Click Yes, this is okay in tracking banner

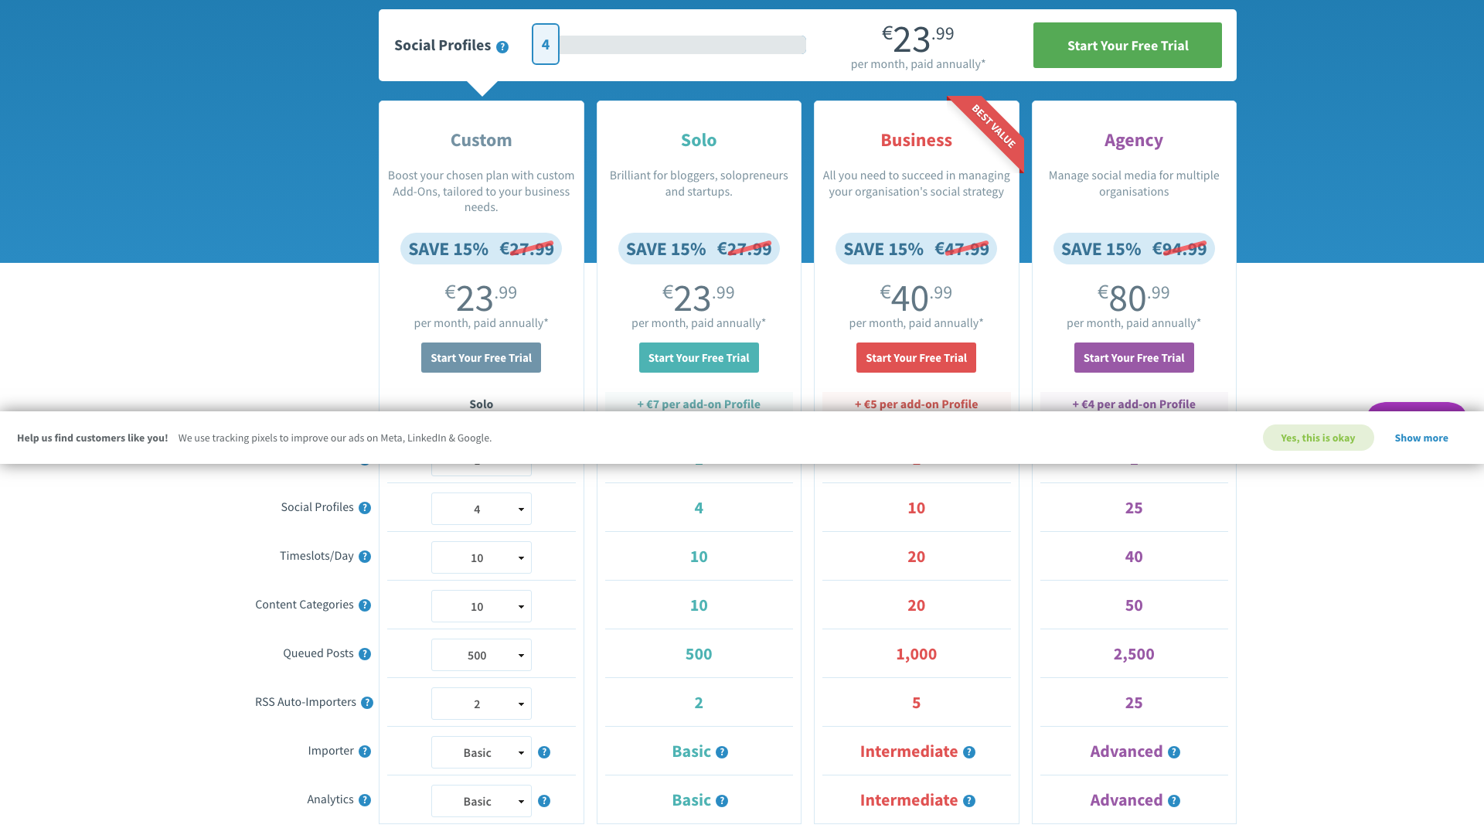[x=1318, y=438]
